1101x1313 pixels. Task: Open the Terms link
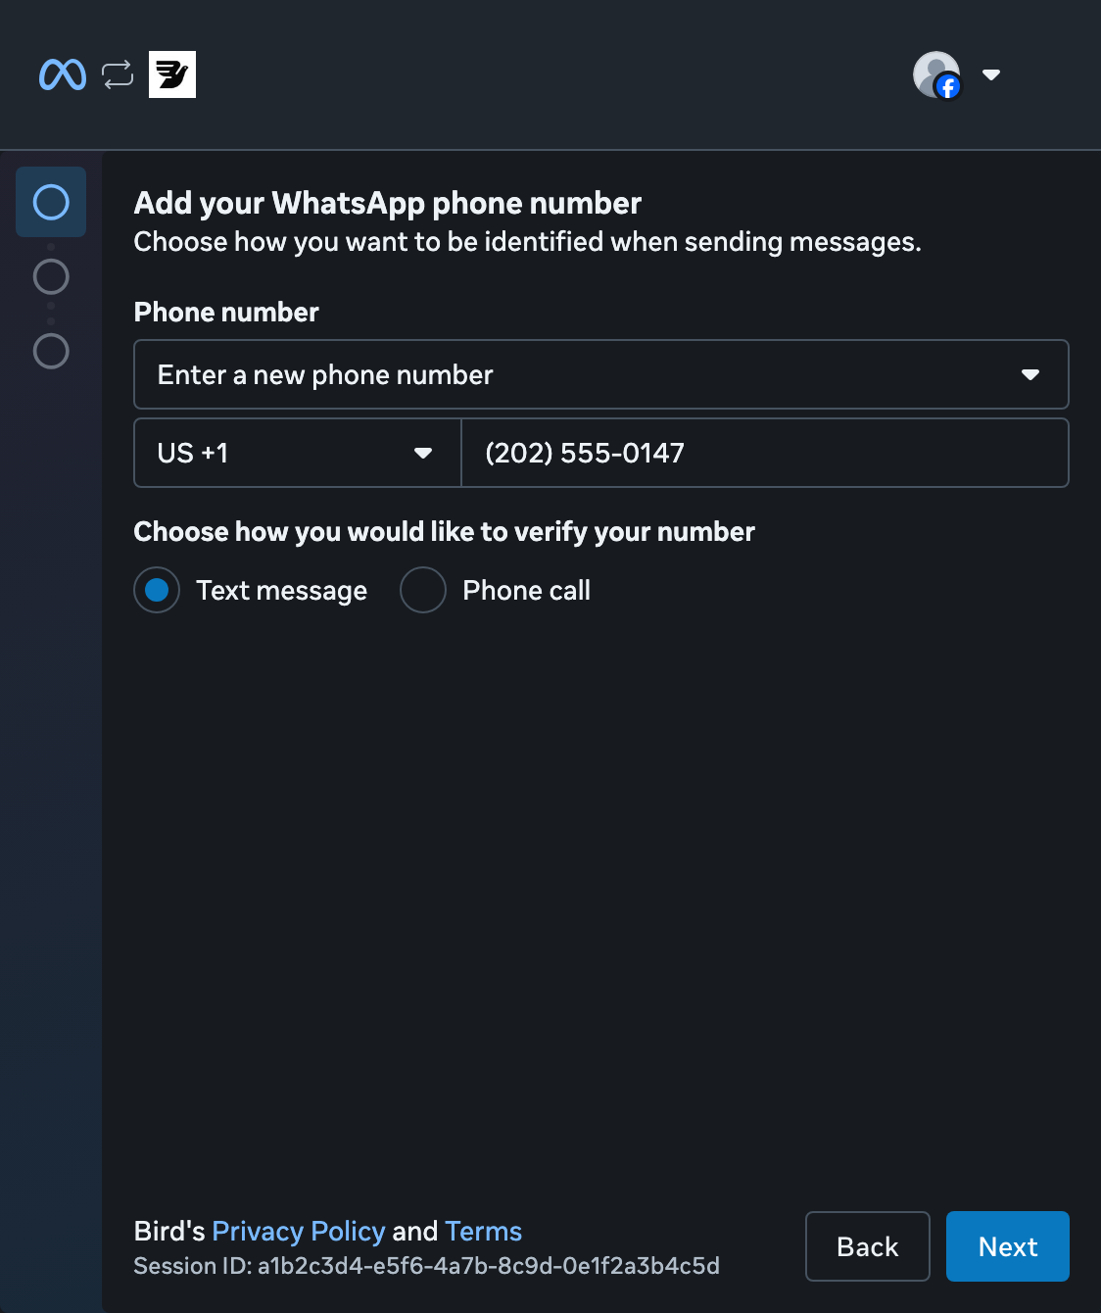[x=483, y=1231]
